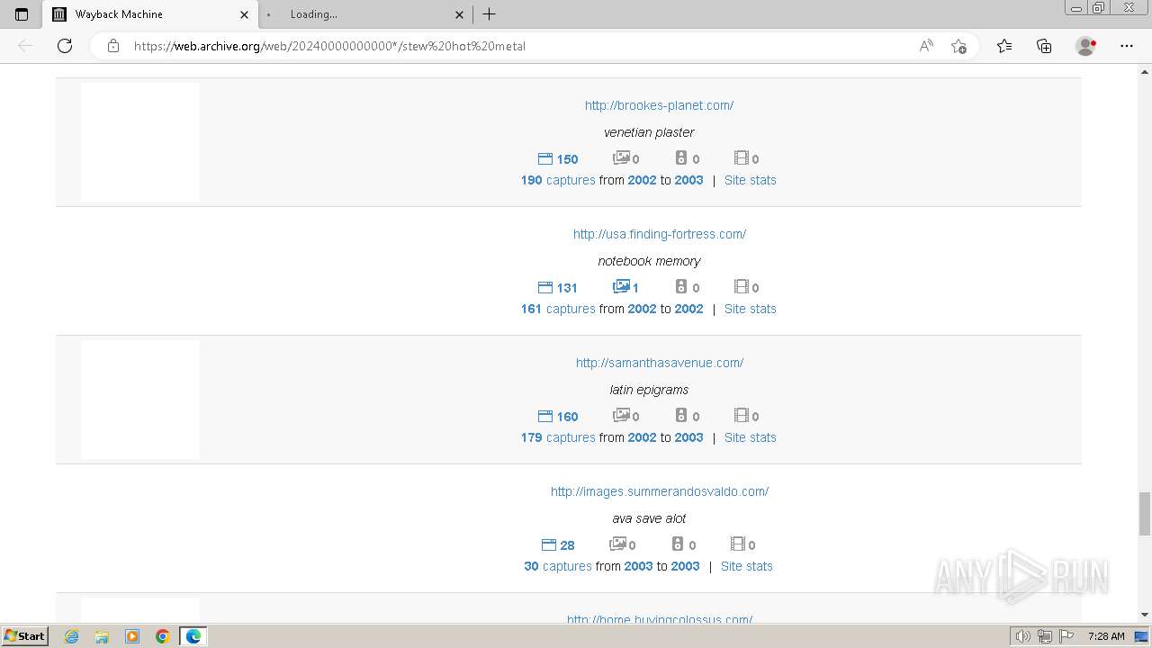Switch to the Loading tab
Screen dimensions: 1152x648
pos(366,14)
